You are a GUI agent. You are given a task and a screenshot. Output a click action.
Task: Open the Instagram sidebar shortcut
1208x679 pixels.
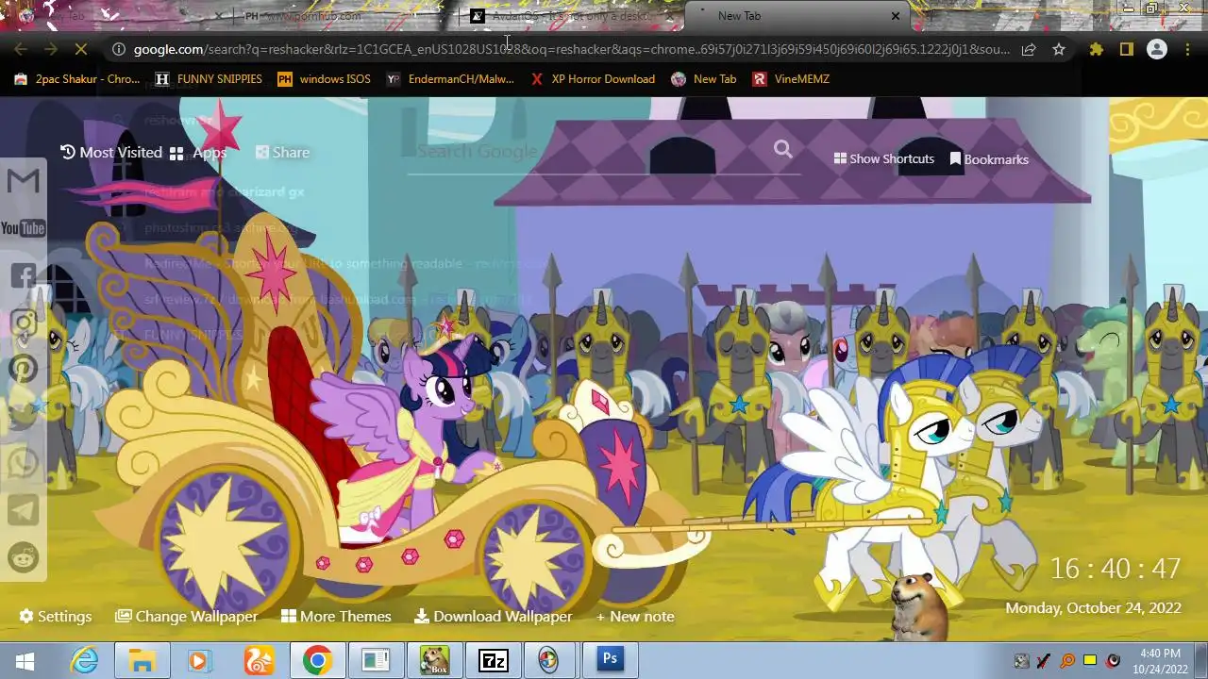(24, 323)
